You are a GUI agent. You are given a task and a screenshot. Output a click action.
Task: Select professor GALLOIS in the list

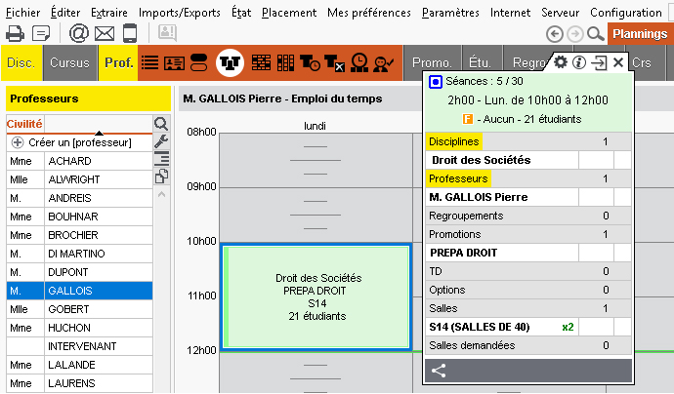tap(79, 291)
